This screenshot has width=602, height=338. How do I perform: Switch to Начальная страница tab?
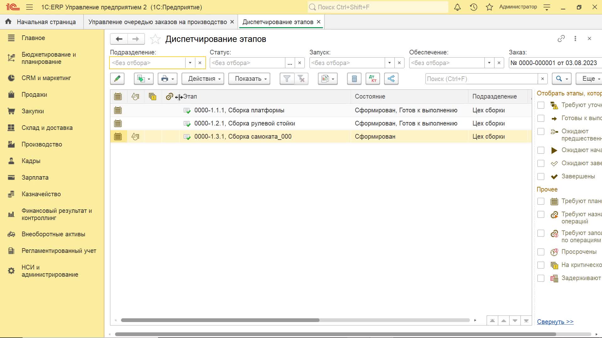pyautogui.click(x=42, y=22)
